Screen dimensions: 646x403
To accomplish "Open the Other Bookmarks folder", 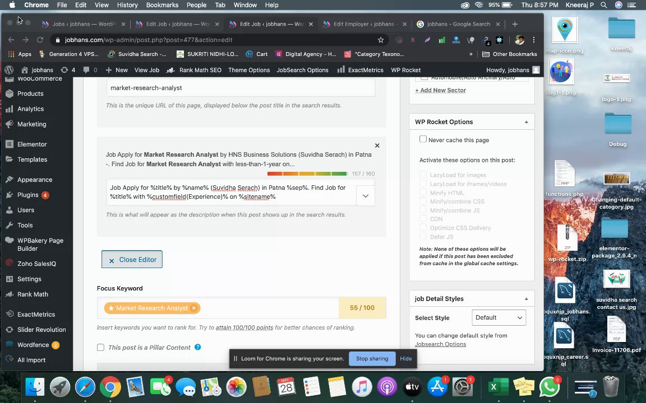I will pyautogui.click(x=510, y=54).
